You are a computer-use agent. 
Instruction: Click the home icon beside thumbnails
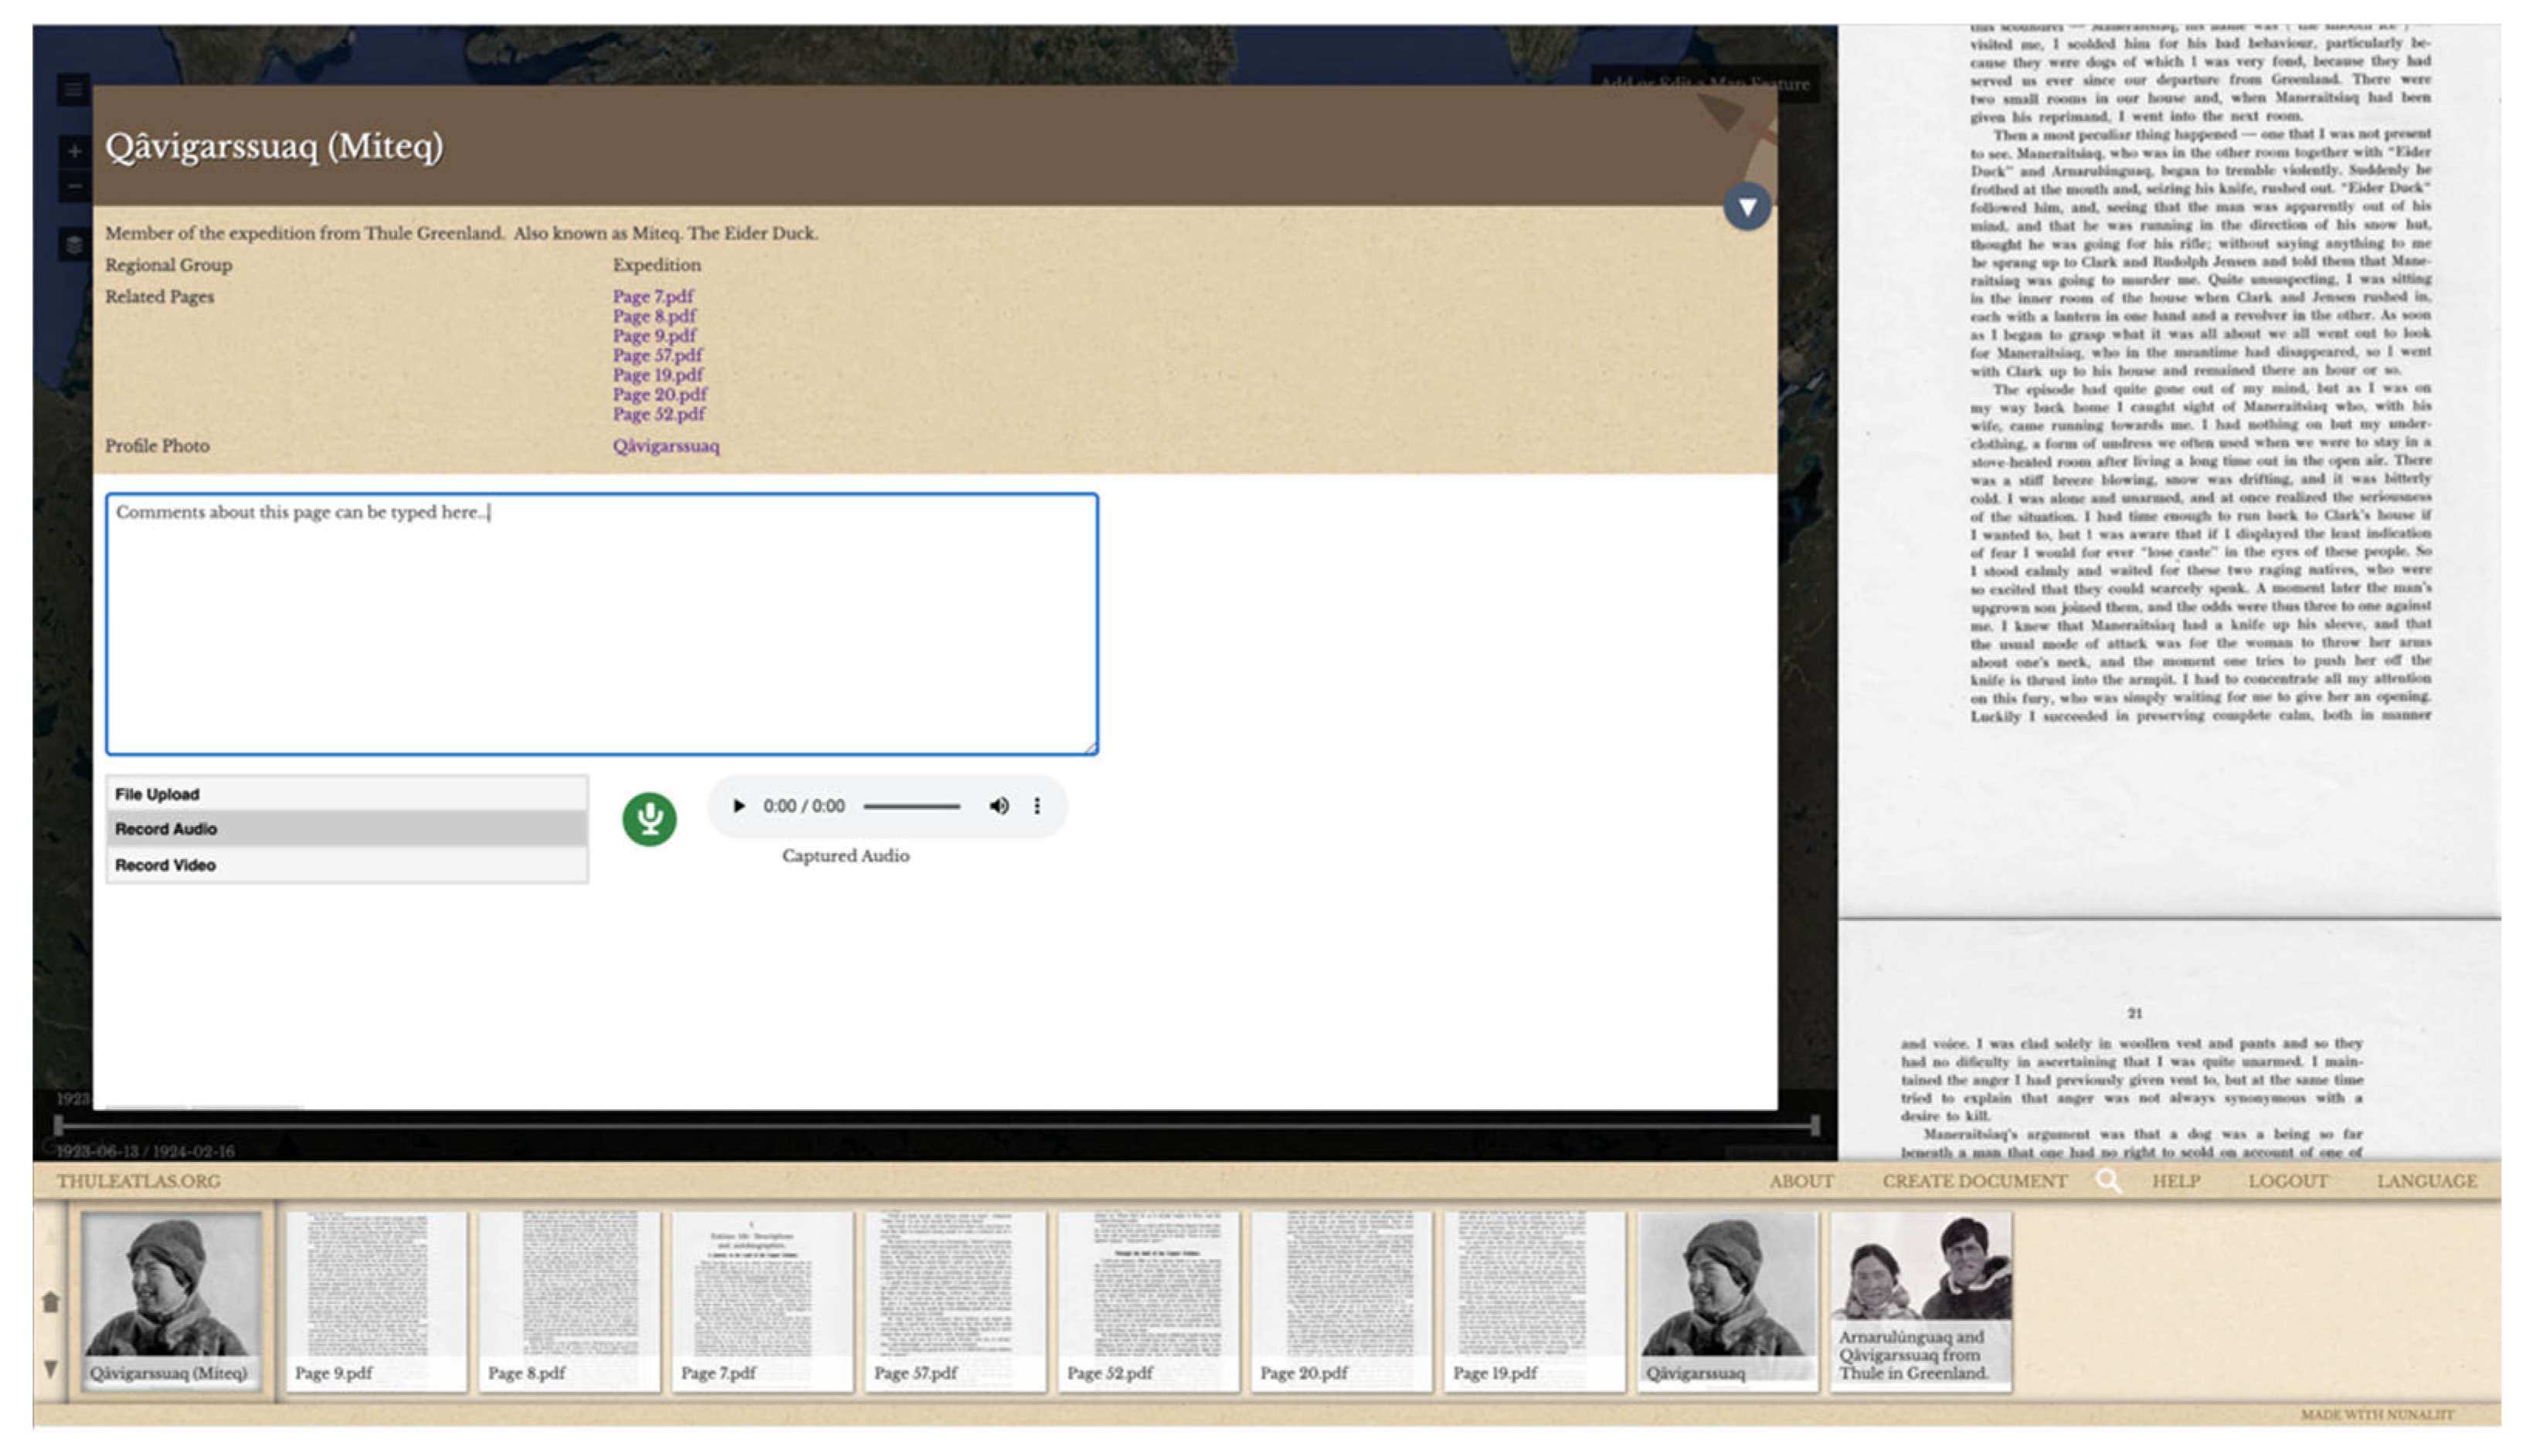click(x=51, y=1301)
